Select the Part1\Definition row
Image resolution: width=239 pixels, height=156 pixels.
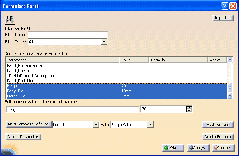(x=117, y=81)
